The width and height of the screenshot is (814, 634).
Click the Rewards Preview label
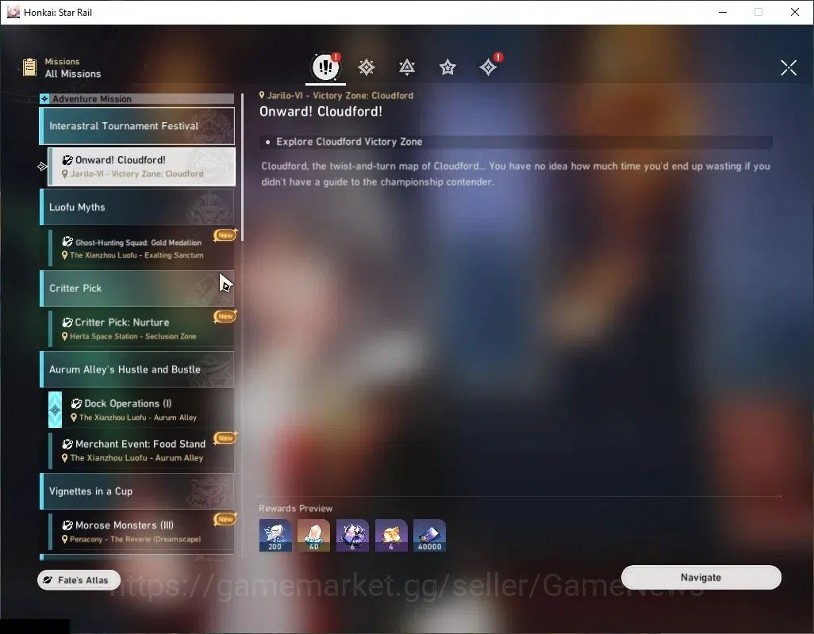click(x=295, y=508)
